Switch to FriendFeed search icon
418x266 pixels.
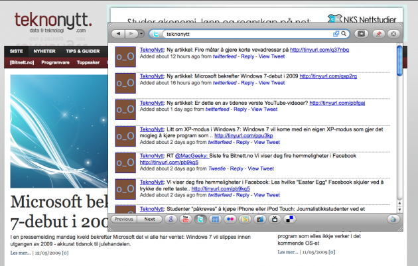point(215,219)
